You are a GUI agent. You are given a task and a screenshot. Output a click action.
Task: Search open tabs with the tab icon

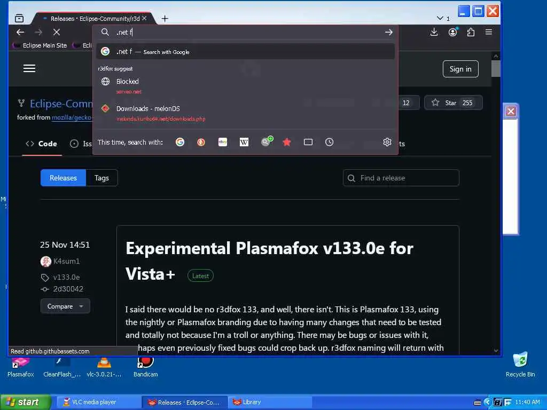point(308,142)
